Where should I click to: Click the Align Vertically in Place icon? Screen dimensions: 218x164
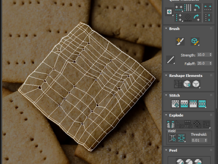click(x=179, y=18)
